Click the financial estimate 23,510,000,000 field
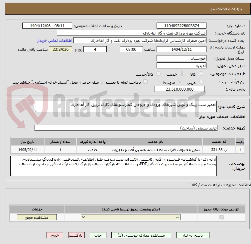This screenshot has width=251, height=244. (180, 89)
